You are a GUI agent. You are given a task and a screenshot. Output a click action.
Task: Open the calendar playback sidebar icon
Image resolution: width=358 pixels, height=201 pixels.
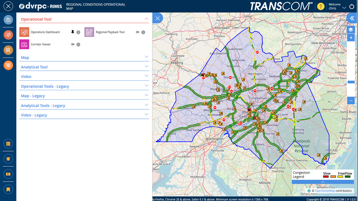click(x=8, y=50)
